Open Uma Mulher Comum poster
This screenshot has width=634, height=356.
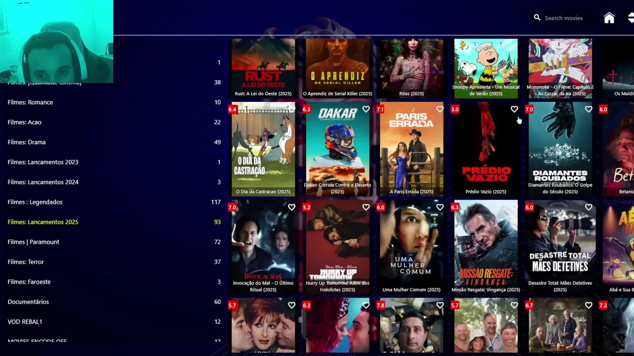point(412,247)
